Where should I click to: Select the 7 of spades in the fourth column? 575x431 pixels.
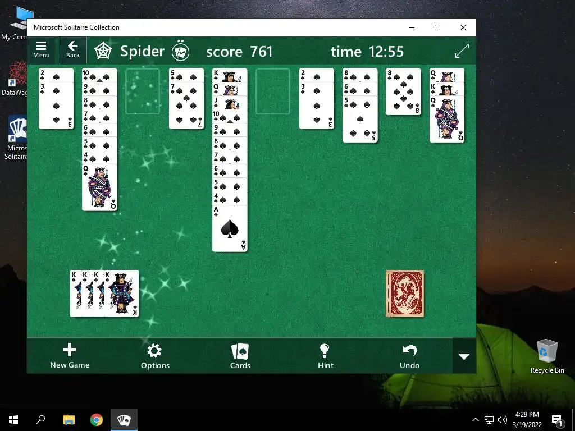pos(186,106)
